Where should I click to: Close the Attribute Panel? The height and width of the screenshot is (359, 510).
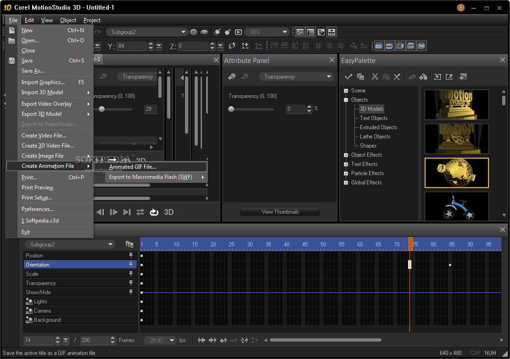pyautogui.click(x=332, y=60)
